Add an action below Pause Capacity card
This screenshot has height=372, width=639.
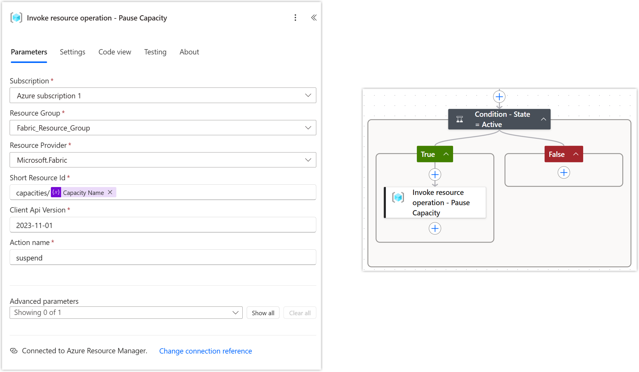[435, 229]
